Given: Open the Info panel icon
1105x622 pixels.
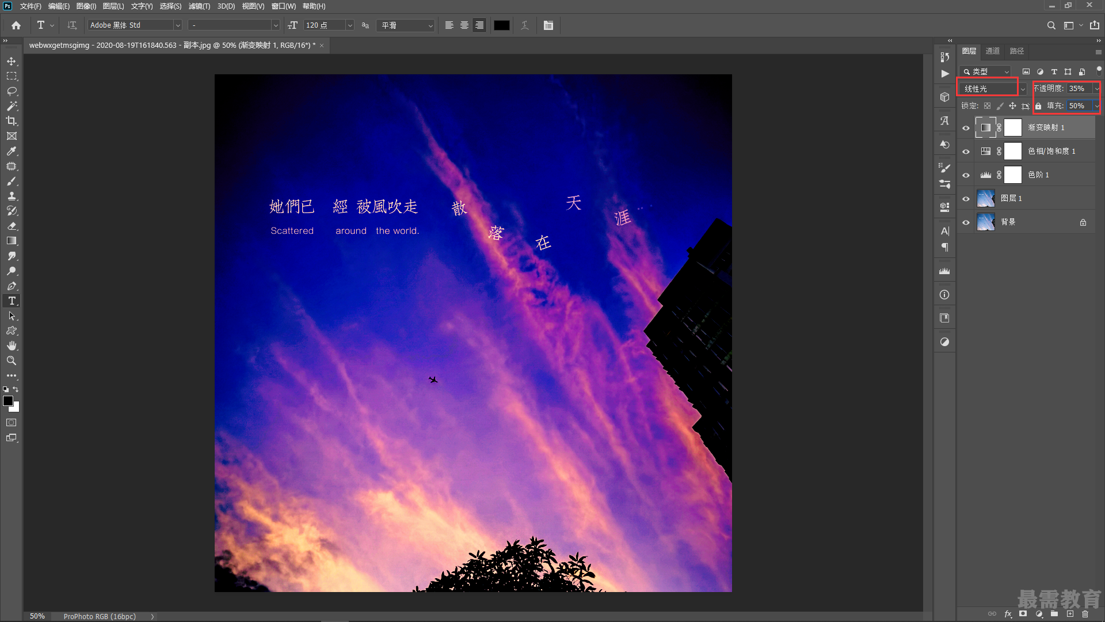Looking at the screenshot, I should pyautogui.click(x=945, y=295).
